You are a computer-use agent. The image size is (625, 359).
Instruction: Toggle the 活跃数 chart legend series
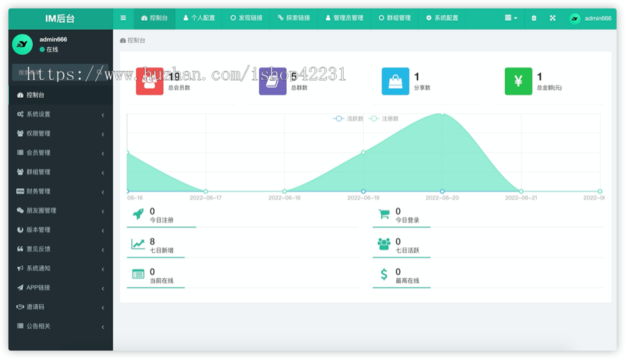(349, 119)
